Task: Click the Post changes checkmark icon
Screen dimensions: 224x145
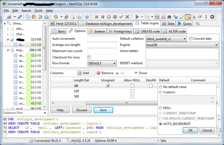Action: point(121,17)
